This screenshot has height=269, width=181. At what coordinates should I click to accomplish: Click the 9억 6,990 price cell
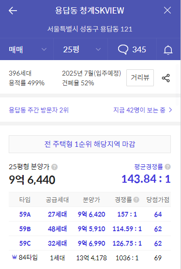pos(91,243)
